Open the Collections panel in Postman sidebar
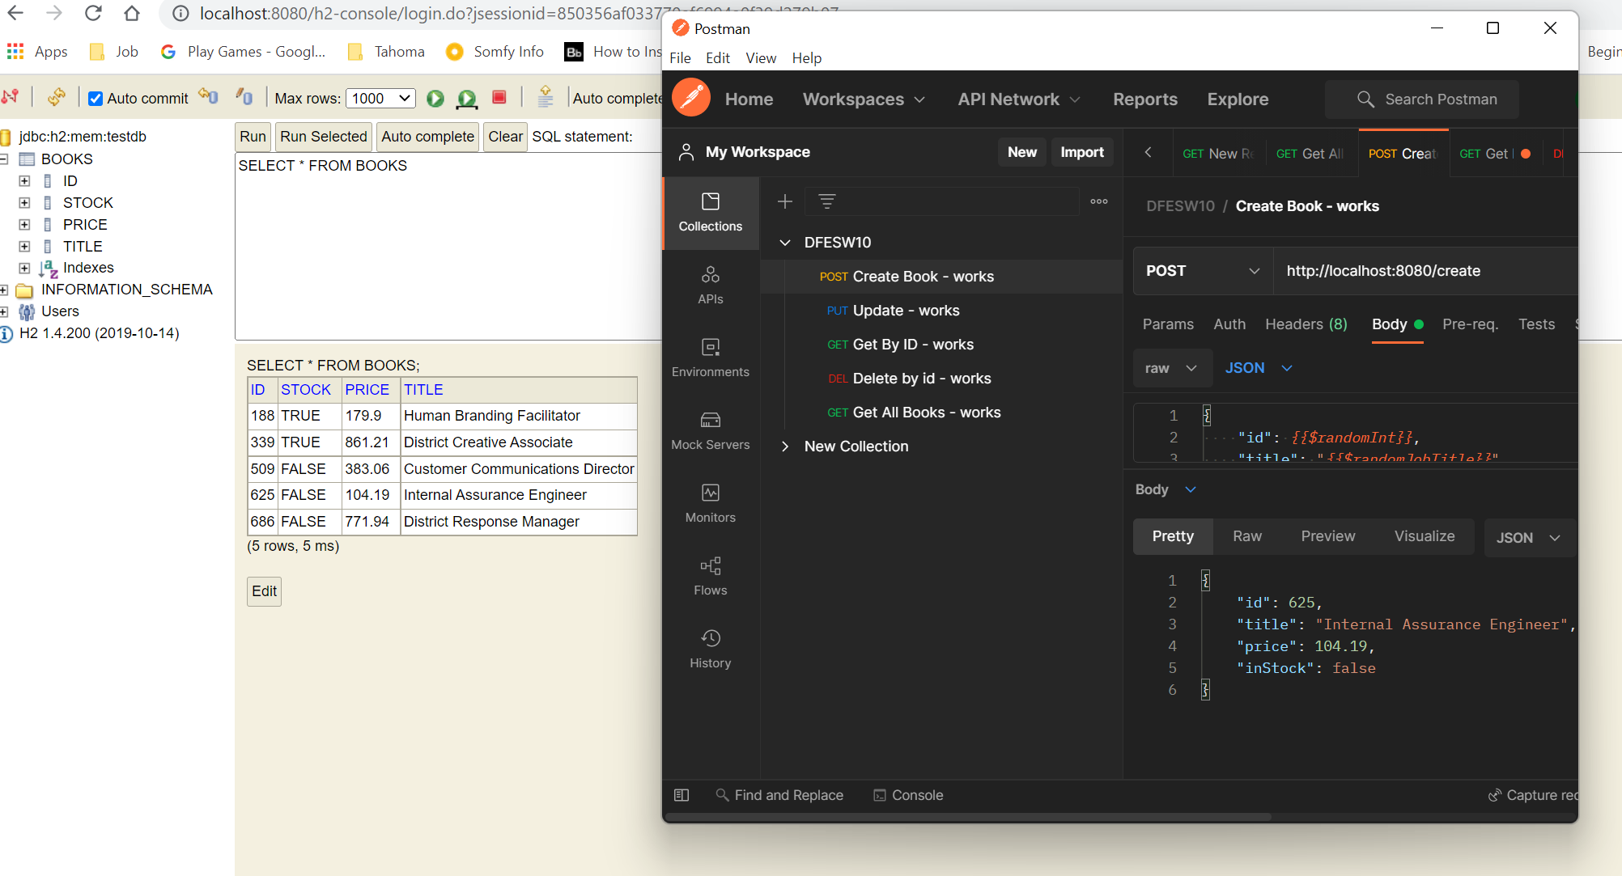The width and height of the screenshot is (1622, 876). pyautogui.click(x=710, y=212)
